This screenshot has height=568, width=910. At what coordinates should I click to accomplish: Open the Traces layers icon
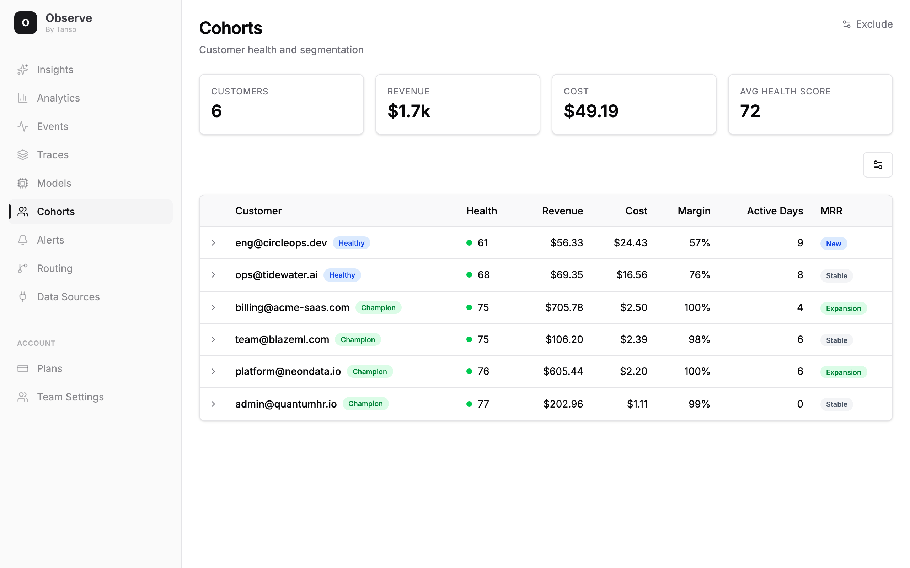coord(22,155)
